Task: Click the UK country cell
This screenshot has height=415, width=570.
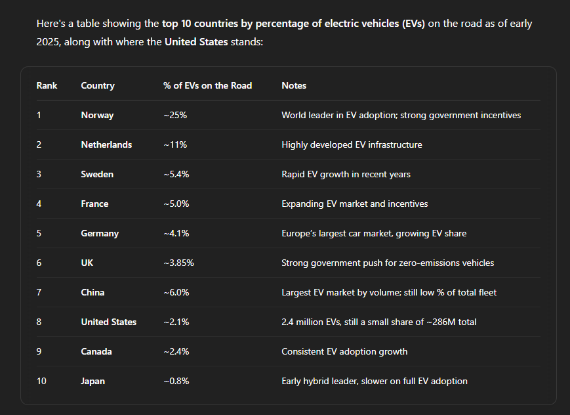Action: [87, 263]
